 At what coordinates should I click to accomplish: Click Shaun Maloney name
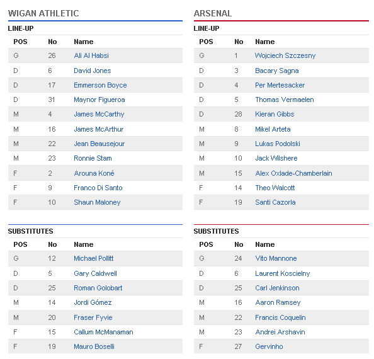97,202
